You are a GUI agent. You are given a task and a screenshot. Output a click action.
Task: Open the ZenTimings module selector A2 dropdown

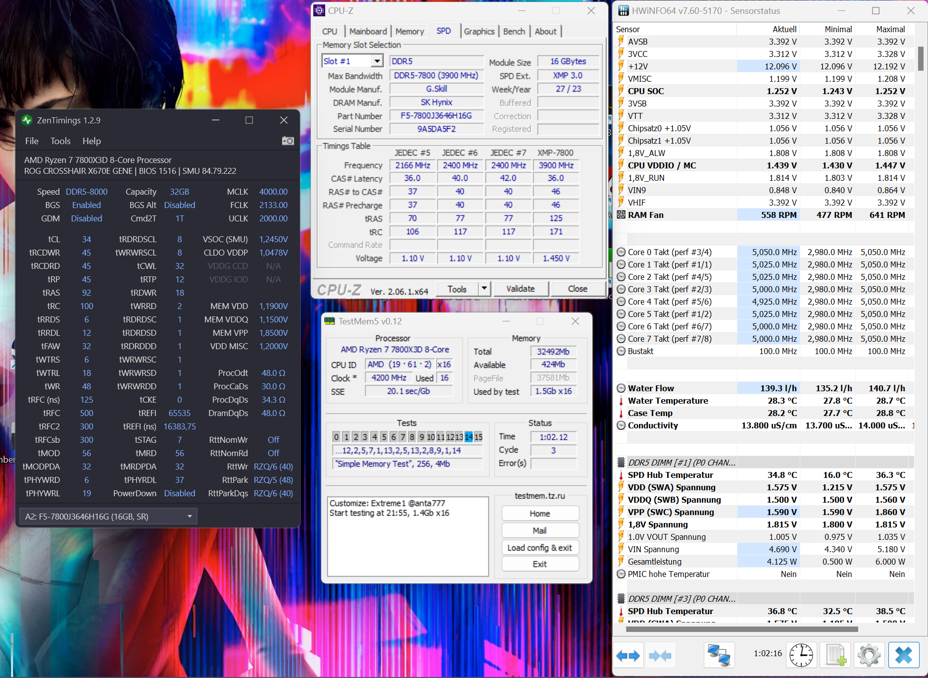[x=108, y=517]
